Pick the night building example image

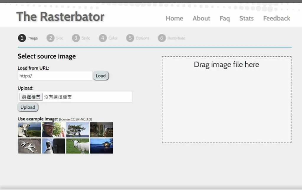click(102, 130)
